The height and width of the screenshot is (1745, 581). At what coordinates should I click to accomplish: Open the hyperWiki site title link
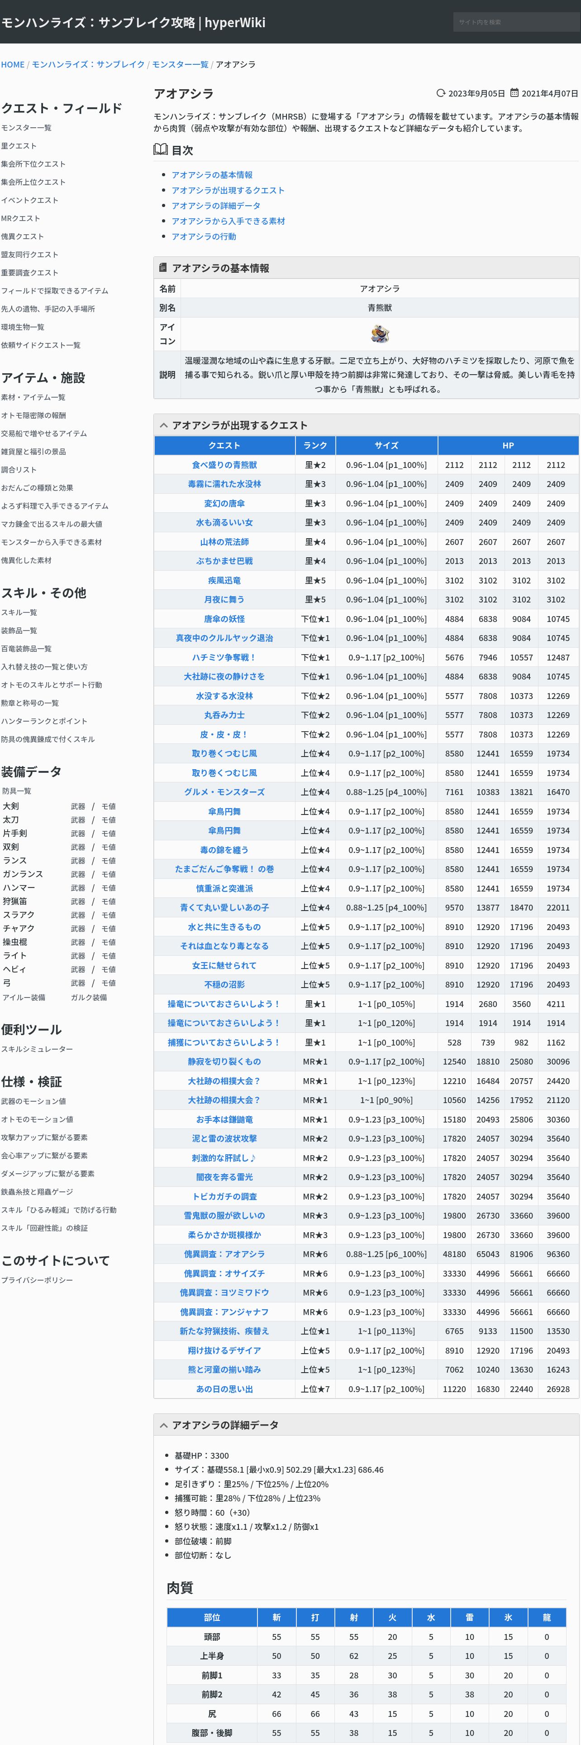[133, 22]
